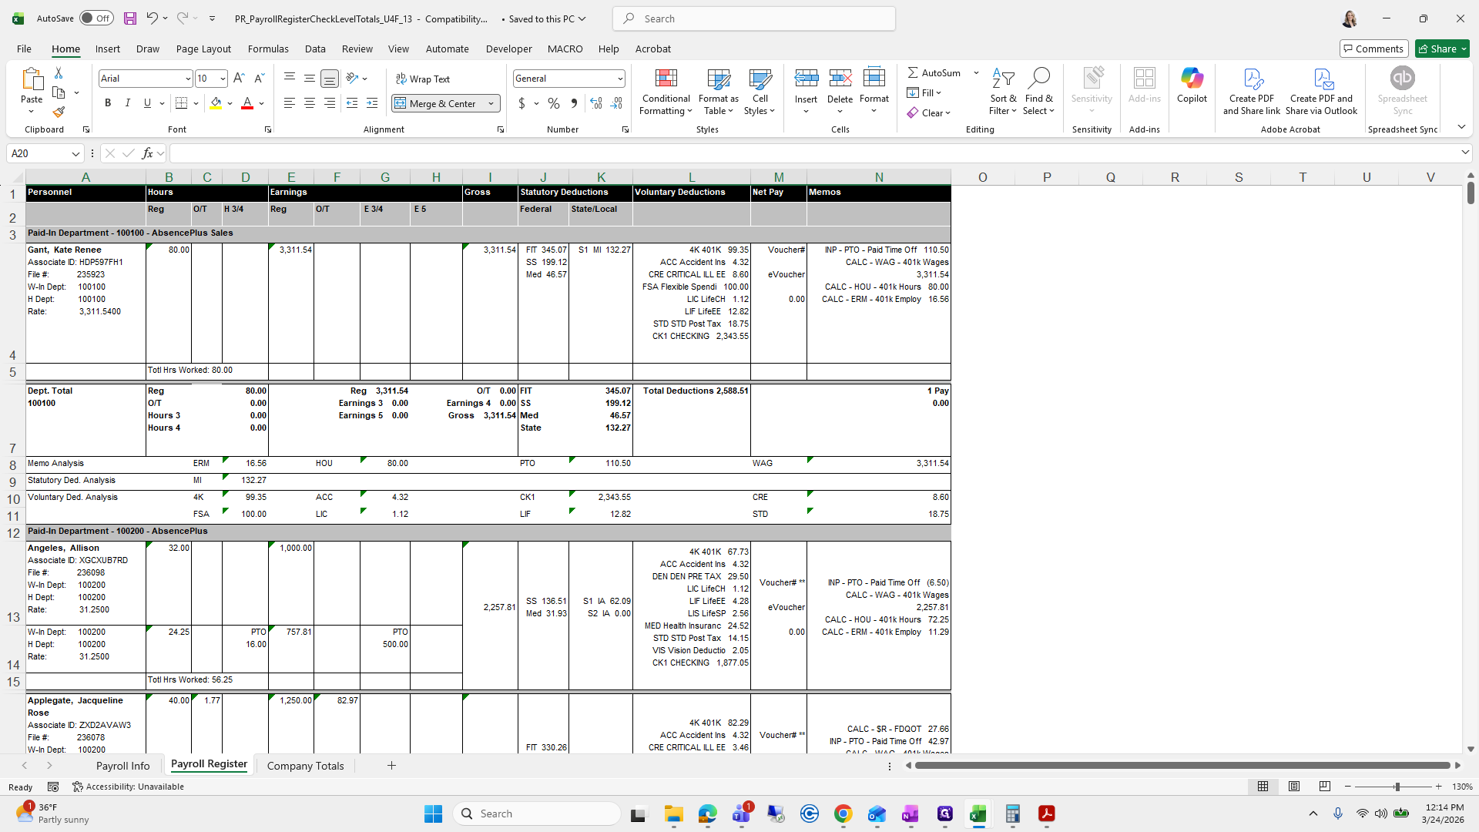The image size is (1479, 832).
Task: Click Increase Decimal icon
Action: [x=595, y=103]
